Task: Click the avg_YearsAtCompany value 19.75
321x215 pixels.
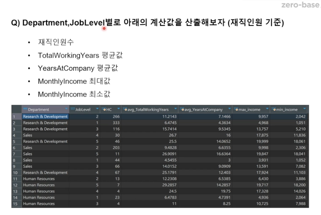Action: 226,191
